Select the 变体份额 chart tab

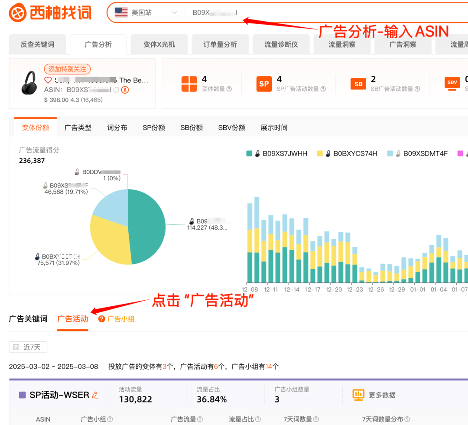35,127
